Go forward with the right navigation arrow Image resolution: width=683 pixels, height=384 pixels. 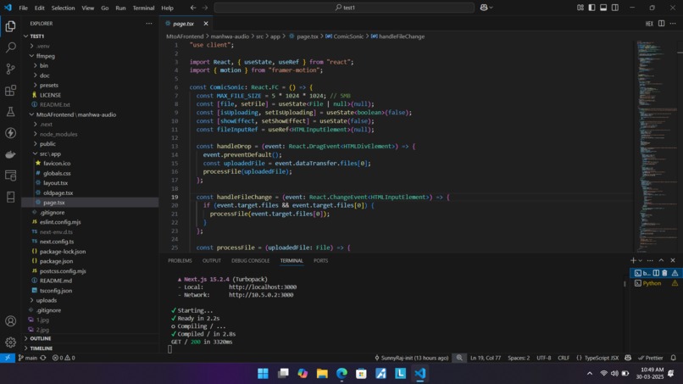click(205, 8)
